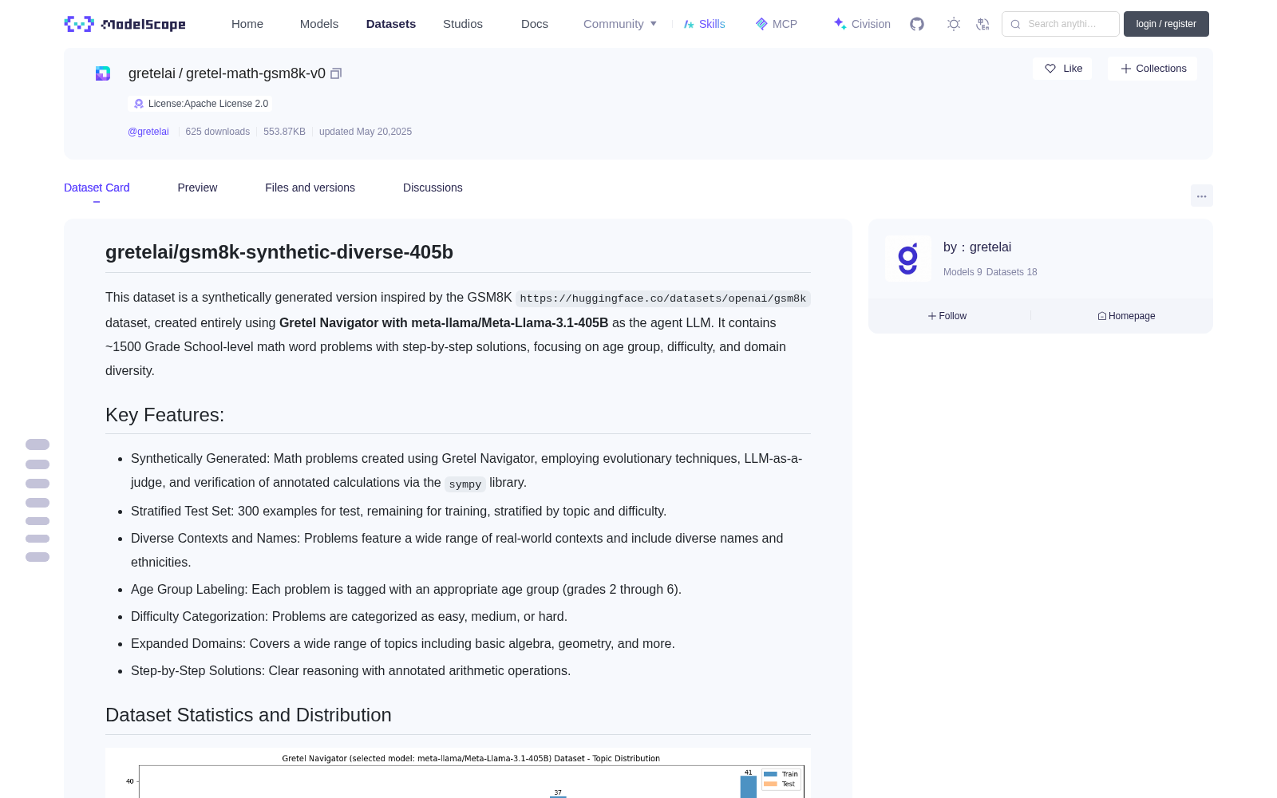Click the heart icon on Like
Screen dimensions: 1277x798
(1050, 69)
